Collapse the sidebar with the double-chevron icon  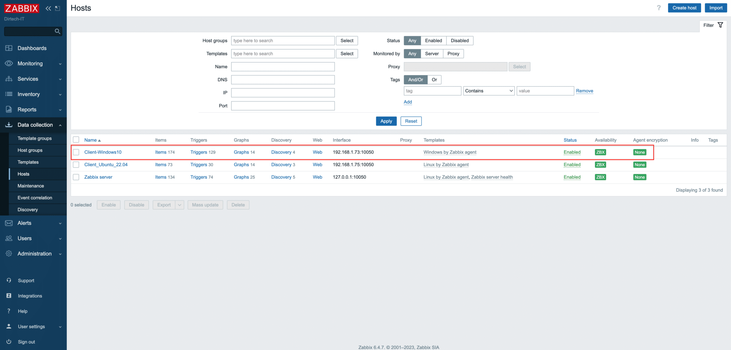click(x=48, y=8)
